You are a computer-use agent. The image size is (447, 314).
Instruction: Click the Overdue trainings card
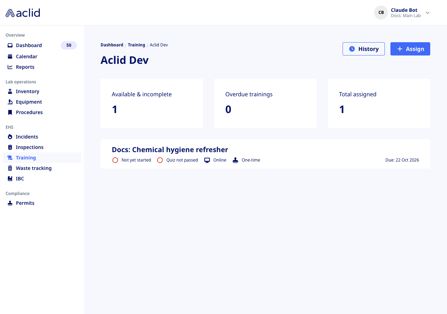coord(265,103)
